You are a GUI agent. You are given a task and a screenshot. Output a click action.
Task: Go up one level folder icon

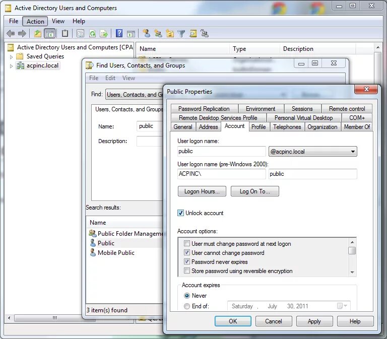click(37, 33)
